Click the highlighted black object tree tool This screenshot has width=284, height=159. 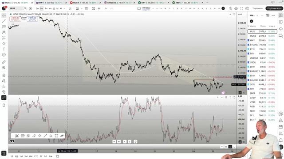(4, 98)
